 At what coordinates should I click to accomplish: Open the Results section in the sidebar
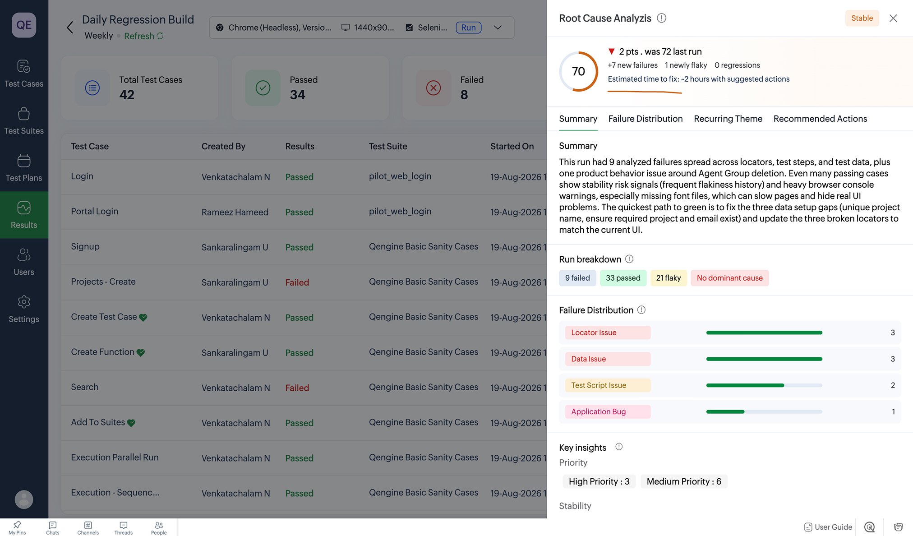(24, 215)
